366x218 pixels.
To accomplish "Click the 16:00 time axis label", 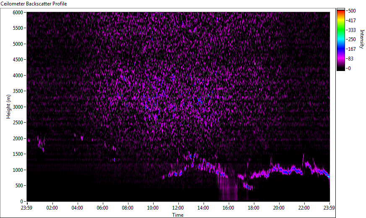I will pyautogui.click(x=228, y=208).
